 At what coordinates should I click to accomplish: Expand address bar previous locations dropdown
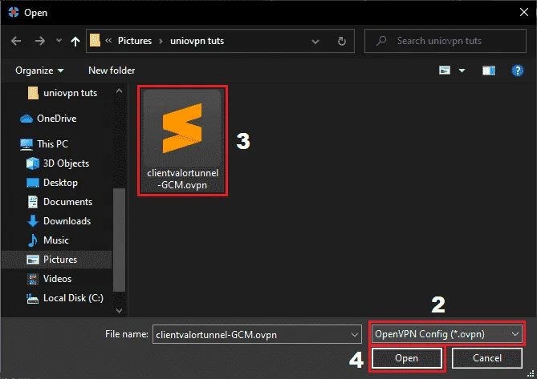[x=315, y=42]
